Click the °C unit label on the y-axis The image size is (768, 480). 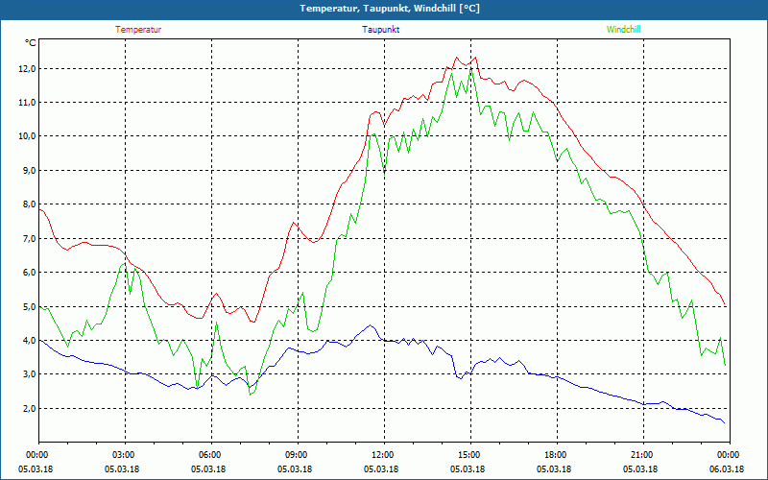click(x=31, y=43)
